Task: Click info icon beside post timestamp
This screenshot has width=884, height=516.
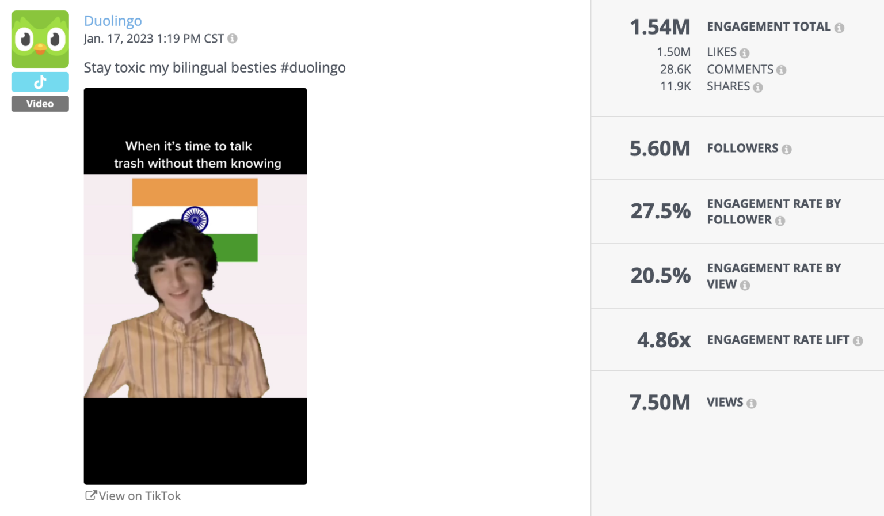Action: [233, 39]
